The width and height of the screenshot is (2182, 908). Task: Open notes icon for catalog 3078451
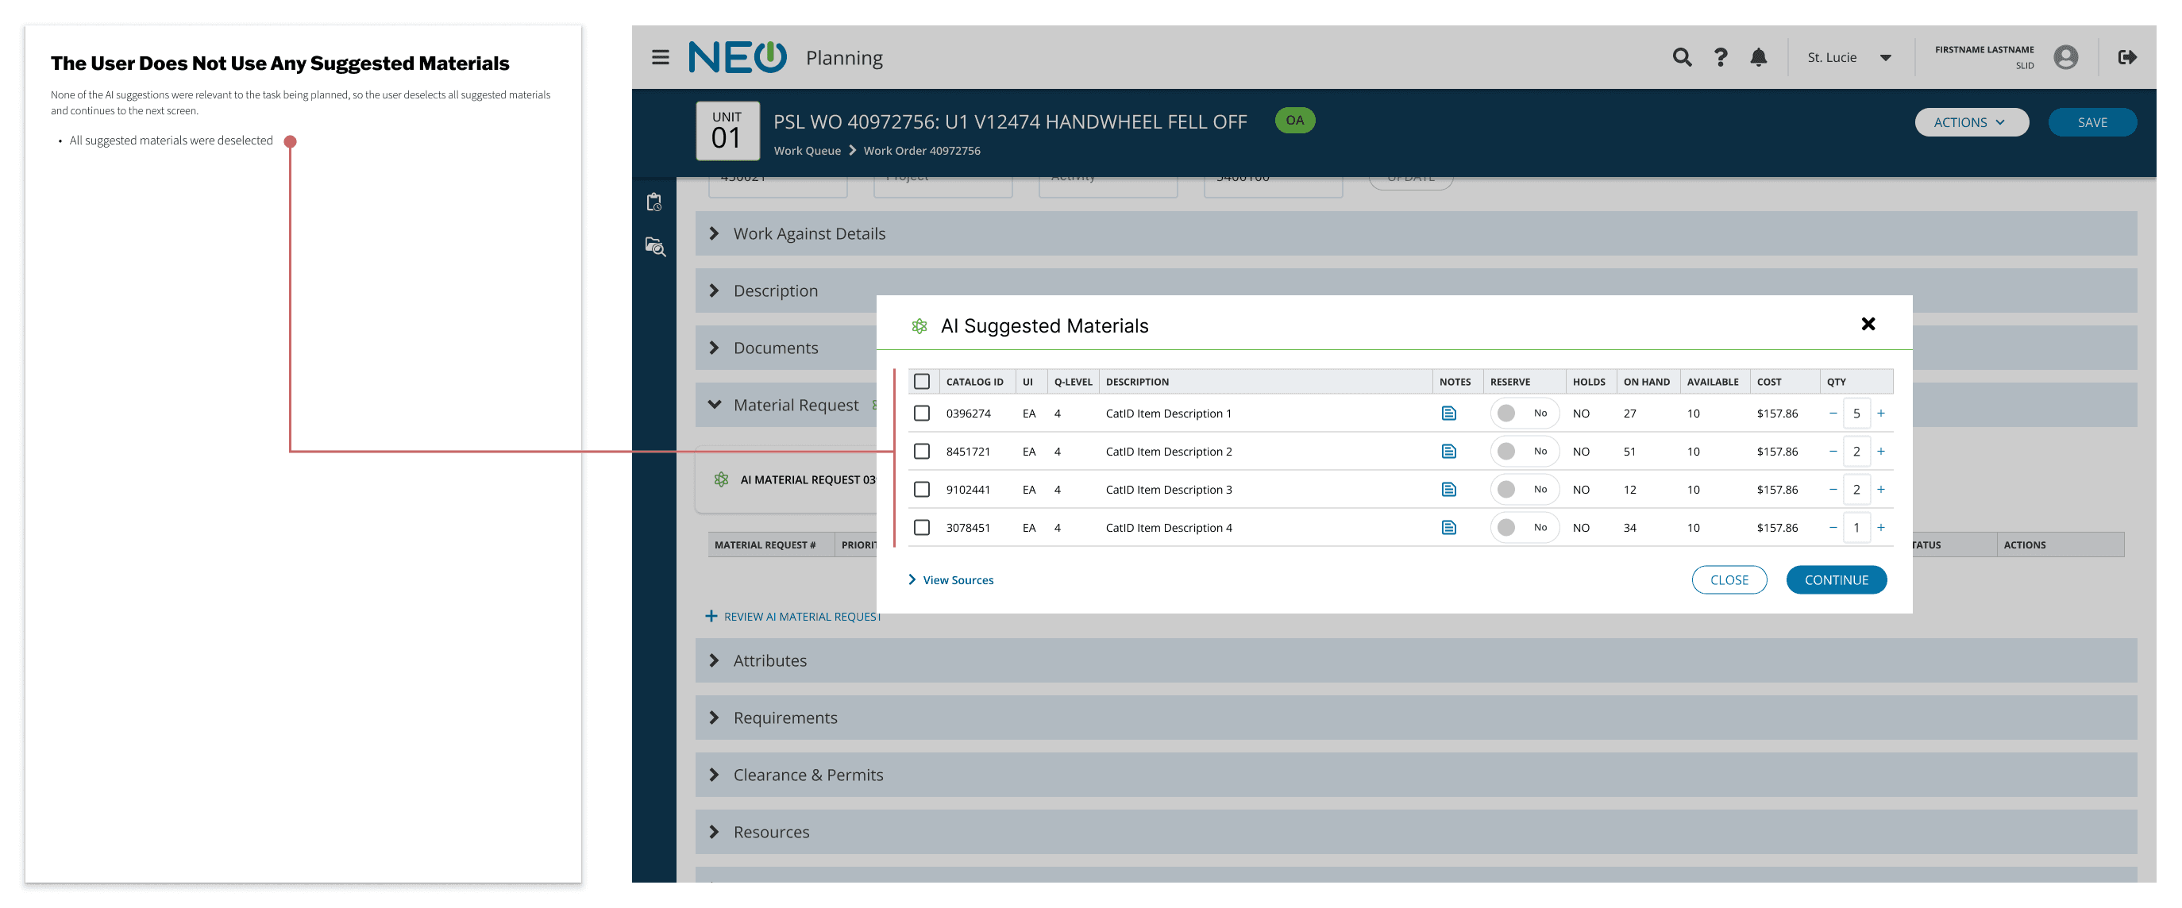tap(1448, 528)
